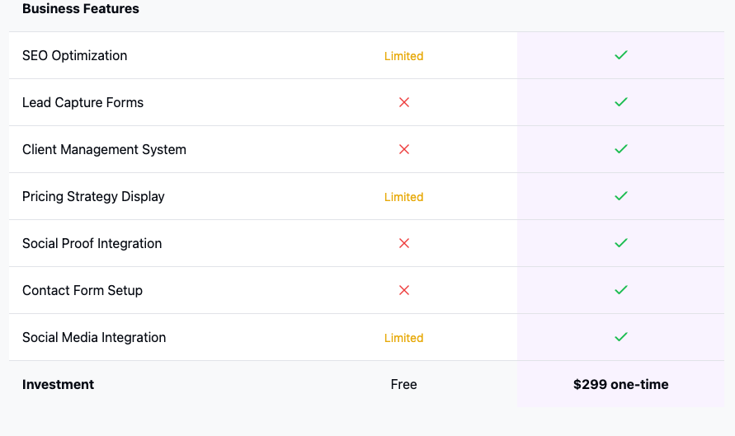Click the $299 one-time price
This screenshot has height=436, width=735.
(x=620, y=384)
